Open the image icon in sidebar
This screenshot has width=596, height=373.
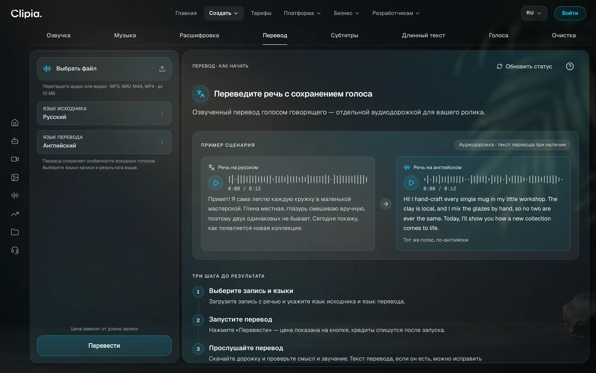[15, 177]
